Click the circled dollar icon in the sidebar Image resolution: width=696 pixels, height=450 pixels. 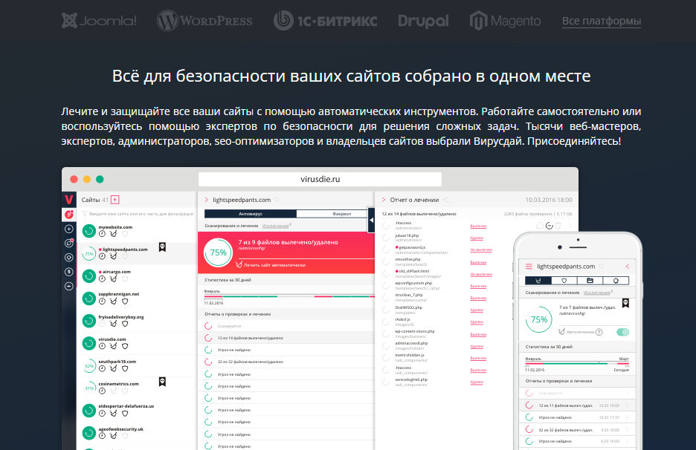pos(69,272)
